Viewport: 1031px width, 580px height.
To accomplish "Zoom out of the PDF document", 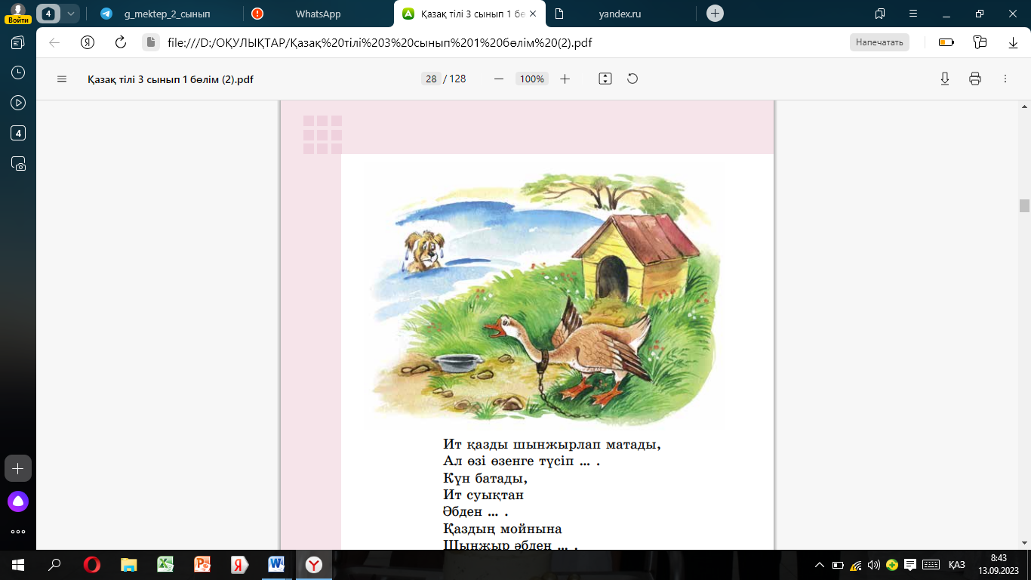I will 498,79.
